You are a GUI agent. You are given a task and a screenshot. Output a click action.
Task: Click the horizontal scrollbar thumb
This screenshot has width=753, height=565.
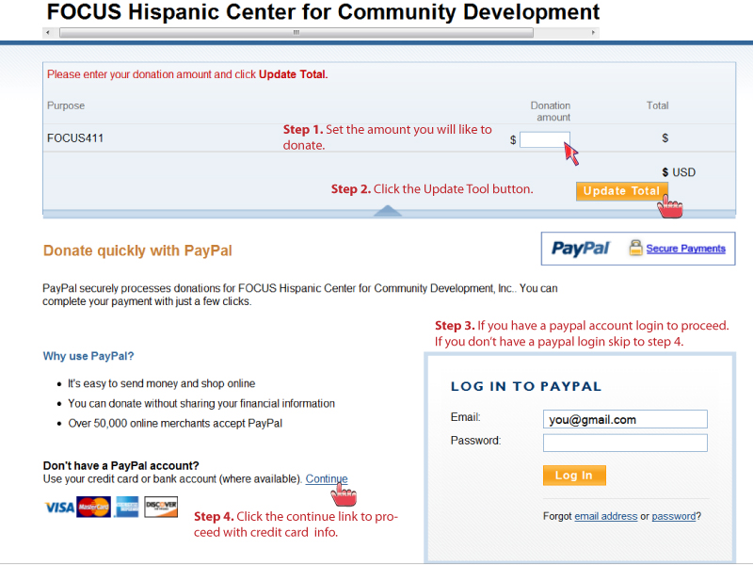[296, 32]
